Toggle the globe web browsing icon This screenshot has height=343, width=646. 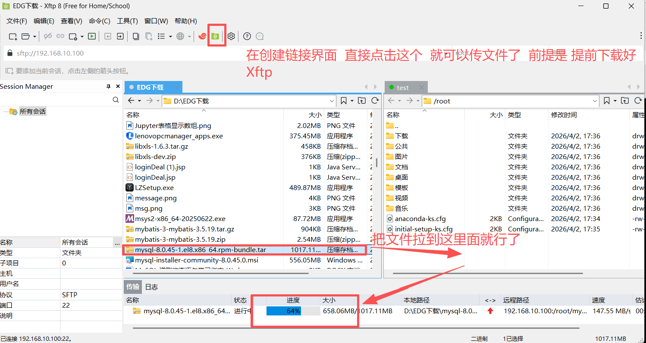(181, 36)
